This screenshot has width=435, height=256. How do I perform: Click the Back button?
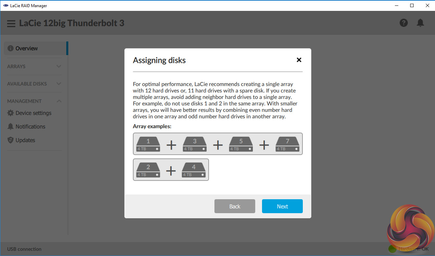235,206
